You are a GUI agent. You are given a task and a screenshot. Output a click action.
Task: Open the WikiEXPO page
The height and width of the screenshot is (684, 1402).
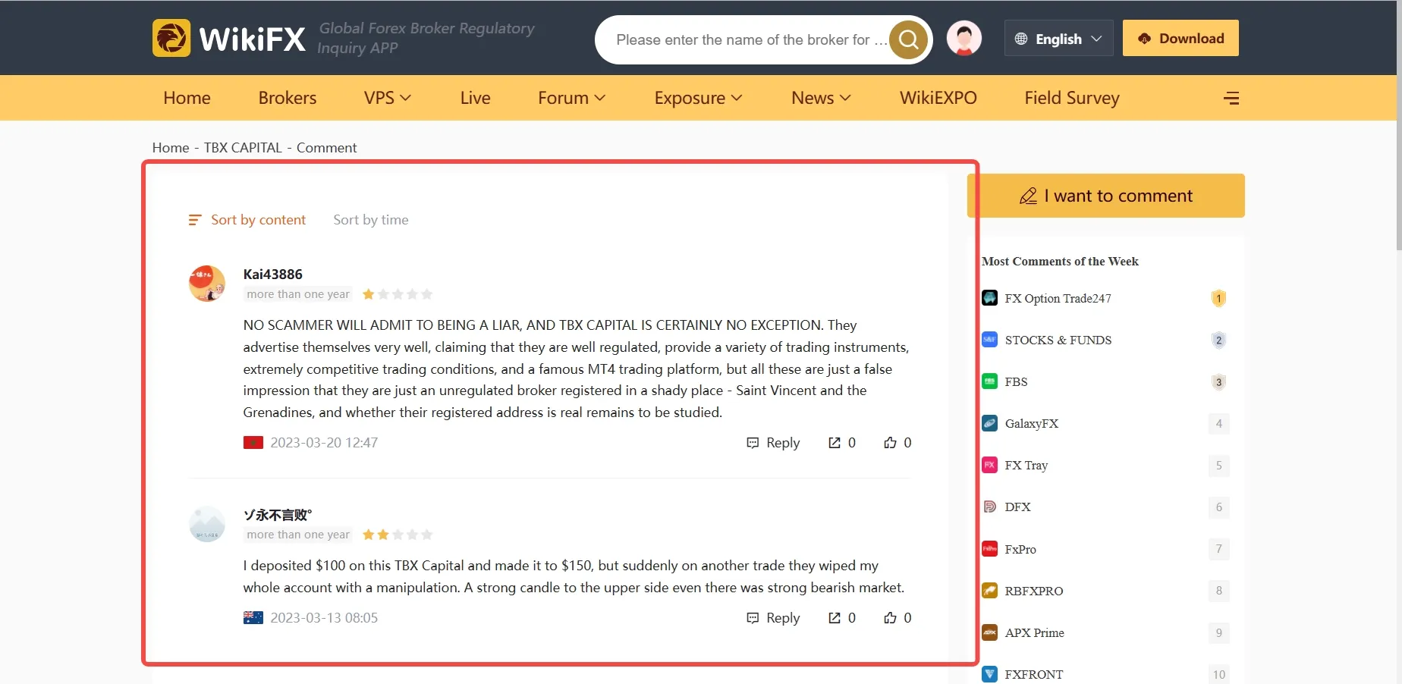pos(938,98)
